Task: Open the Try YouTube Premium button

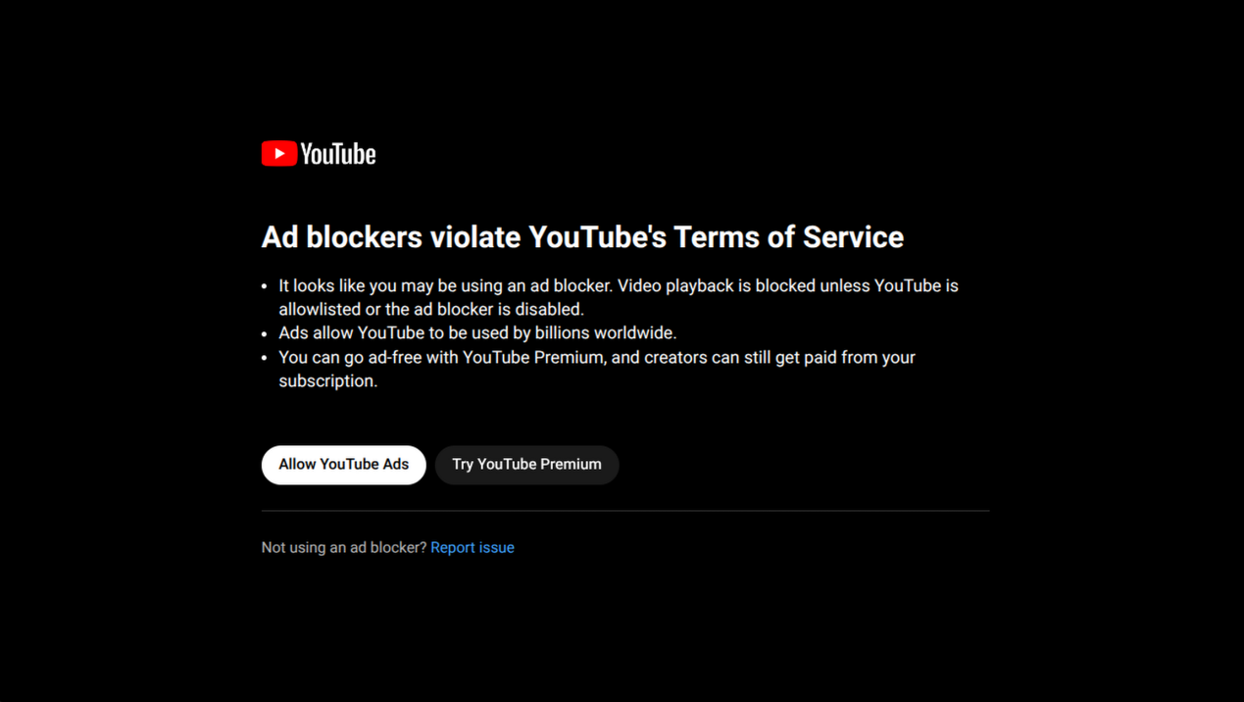Action: point(527,465)
